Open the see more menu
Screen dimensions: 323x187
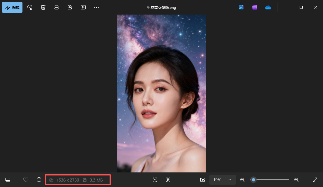[x=97, y=7]
